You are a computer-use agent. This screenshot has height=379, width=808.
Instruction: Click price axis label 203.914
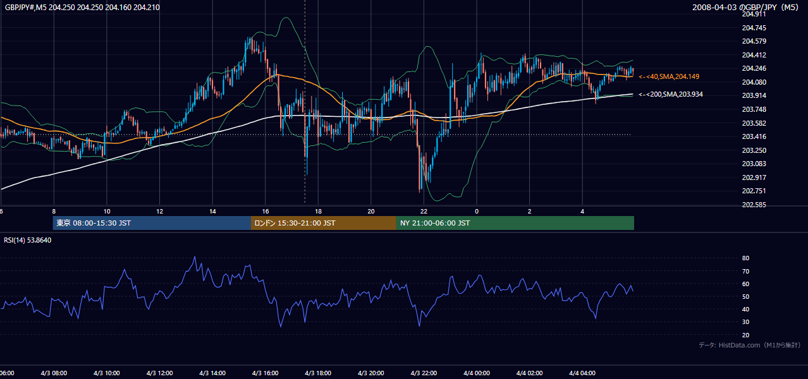pos(754,95)
